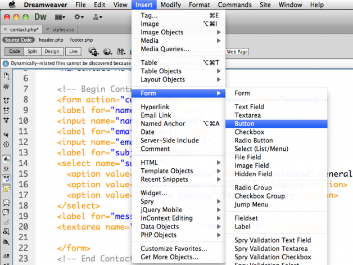Open the Site menu in the menu bar
Image resolution: width=353 pixels, height=265 pixels.
265,5
